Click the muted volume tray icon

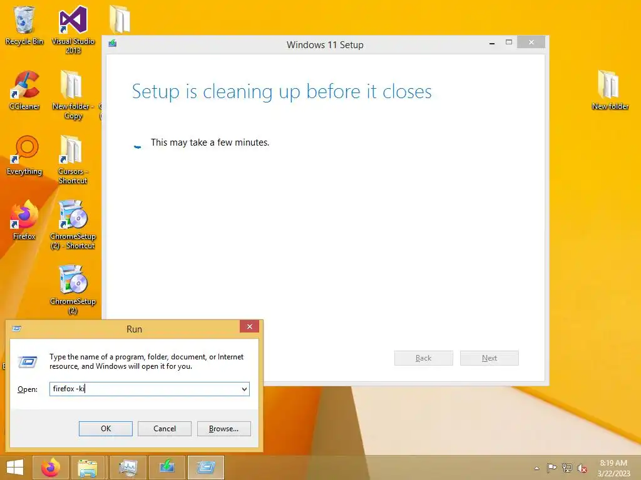(582, 468)
